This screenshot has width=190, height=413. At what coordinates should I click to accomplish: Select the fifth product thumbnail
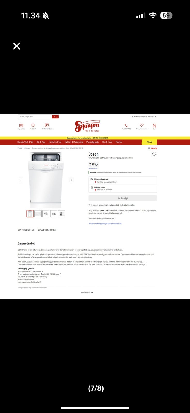pos(61,214)
